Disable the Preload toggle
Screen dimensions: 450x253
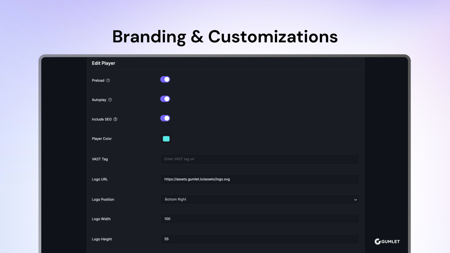point(165,79)
